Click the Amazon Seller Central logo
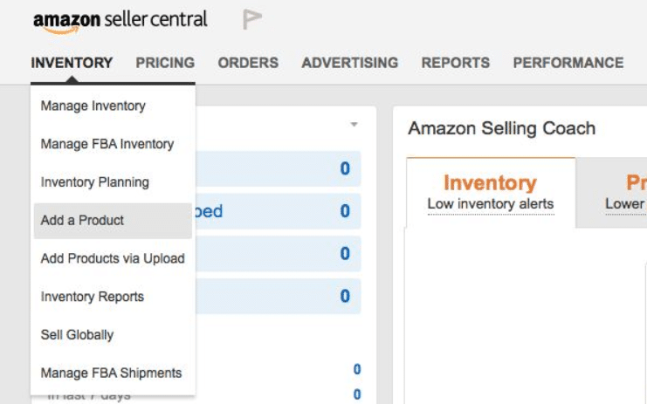This screenshot has width=647, height=404. coord(120,22)
